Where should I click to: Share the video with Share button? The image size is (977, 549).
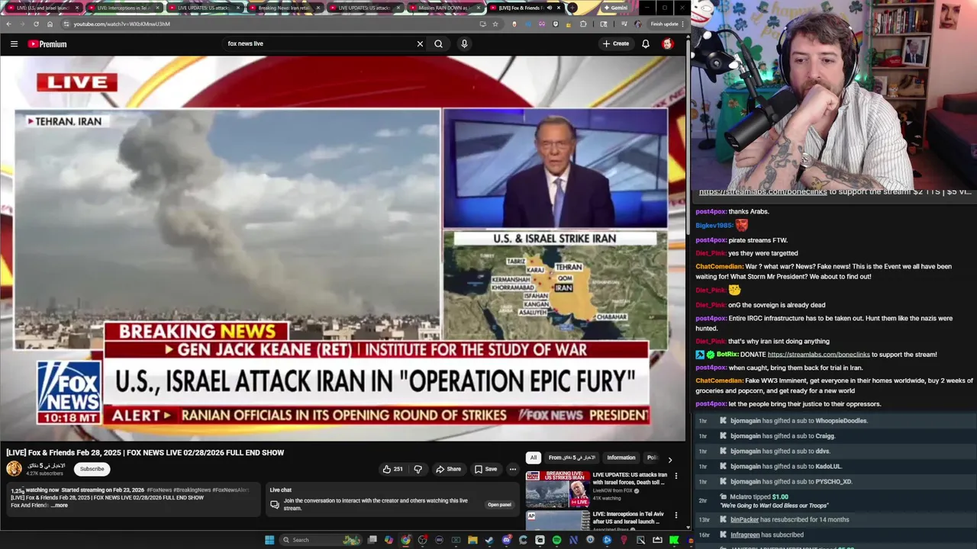448,469
